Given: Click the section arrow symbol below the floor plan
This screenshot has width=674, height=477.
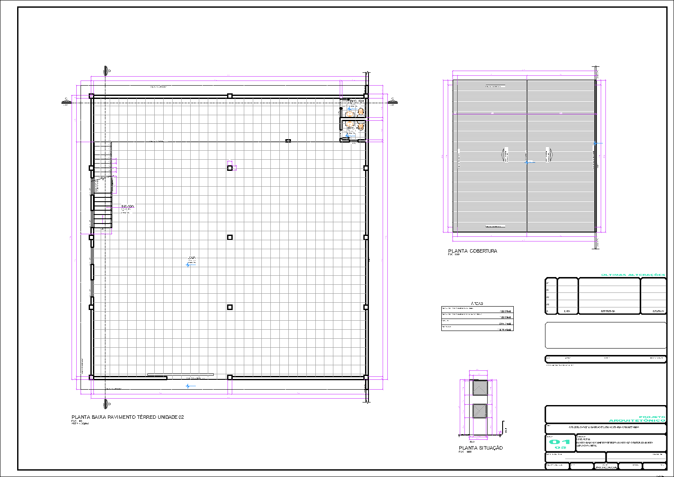Looking at the screenshot, I should (106, 403).
